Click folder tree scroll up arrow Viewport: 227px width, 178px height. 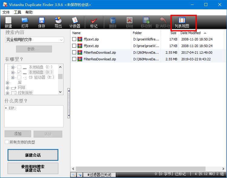(60, 67)
